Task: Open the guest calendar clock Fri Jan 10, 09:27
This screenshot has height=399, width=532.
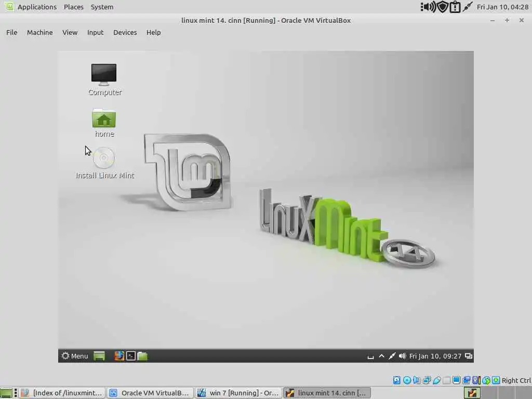Action: (435, 356)
